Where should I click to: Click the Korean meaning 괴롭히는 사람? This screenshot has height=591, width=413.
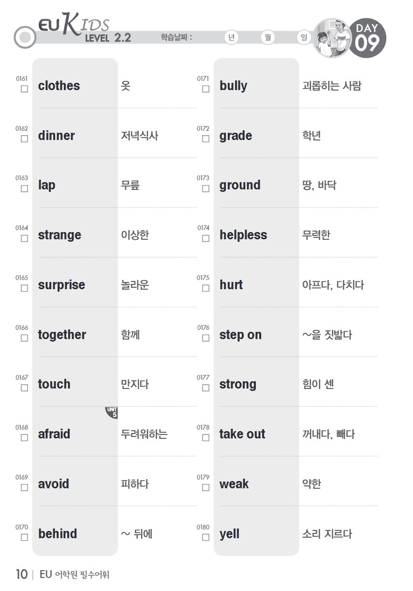click(x=332, y=86)
